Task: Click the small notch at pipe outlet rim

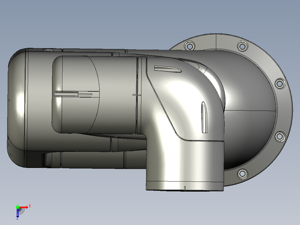Action: point(185,188)
